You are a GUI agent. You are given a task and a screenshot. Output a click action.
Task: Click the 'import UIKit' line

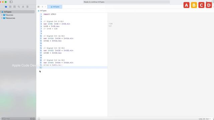click(x=50, y=14)
